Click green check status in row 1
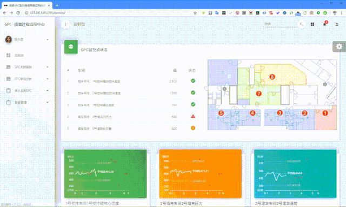 pos(193,81)
